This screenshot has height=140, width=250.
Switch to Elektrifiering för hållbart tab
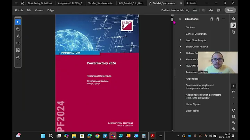click(41, 3)
